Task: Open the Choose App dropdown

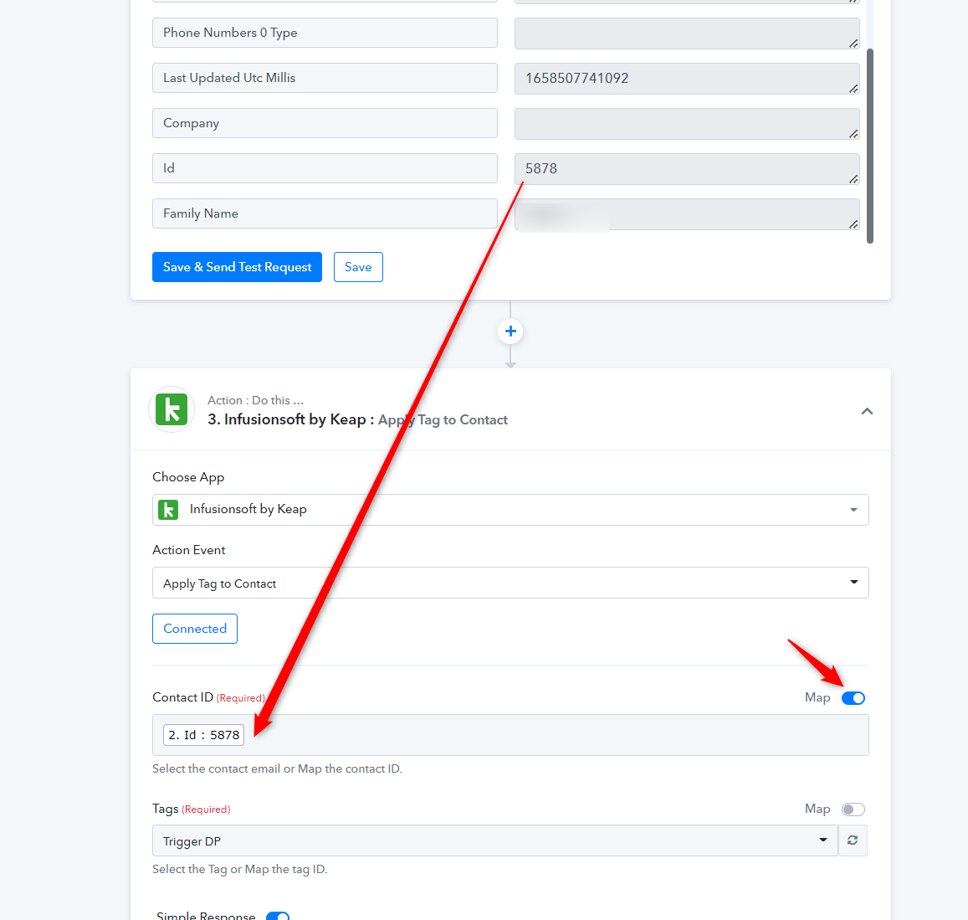Action: [x=510, y=510]
